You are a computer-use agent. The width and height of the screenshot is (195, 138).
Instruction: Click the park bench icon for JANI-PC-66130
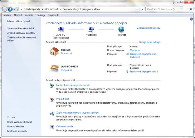tap(54, 68)
